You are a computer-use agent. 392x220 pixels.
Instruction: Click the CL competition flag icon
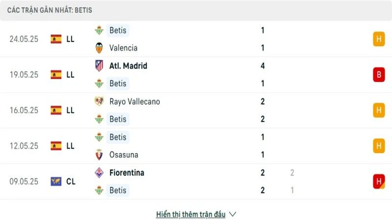click(x=56, y=181)
